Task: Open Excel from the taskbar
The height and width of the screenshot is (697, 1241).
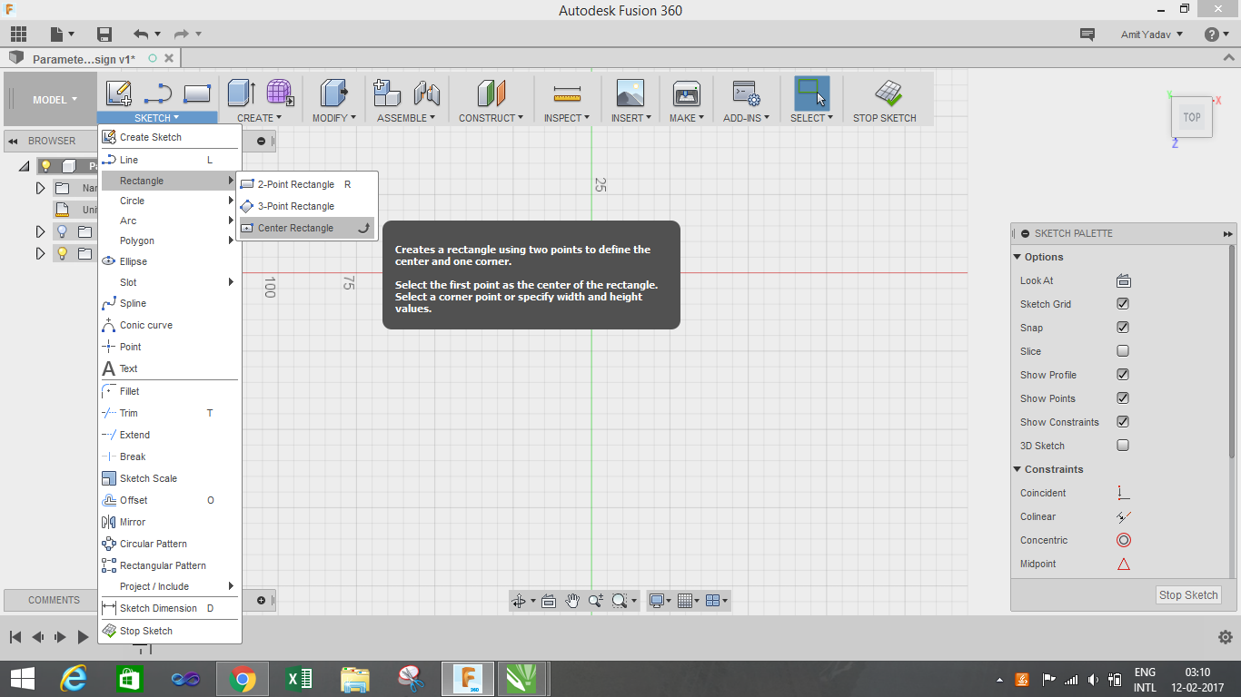Action: 298,679
